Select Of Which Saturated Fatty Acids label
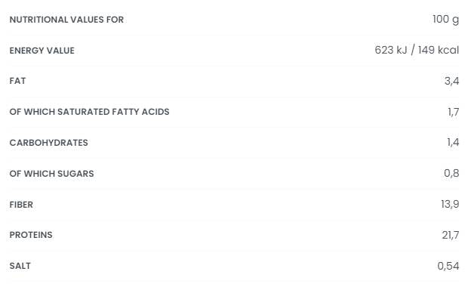Image resolution: width=468 pixels, height=284 pixels. [x=90, y=112]
